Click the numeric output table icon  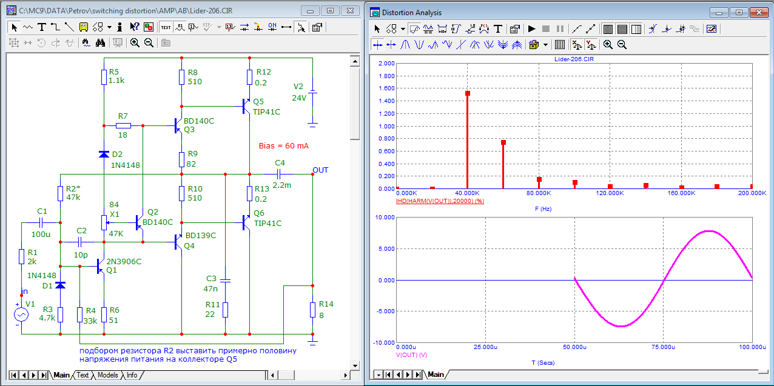tap(560, 44)
